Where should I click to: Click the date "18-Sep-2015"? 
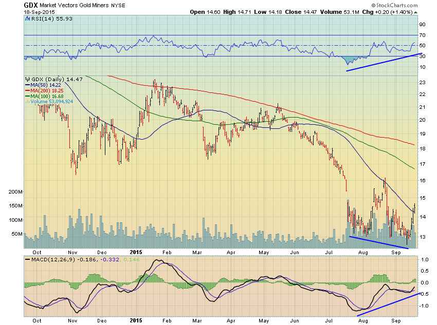39,12
